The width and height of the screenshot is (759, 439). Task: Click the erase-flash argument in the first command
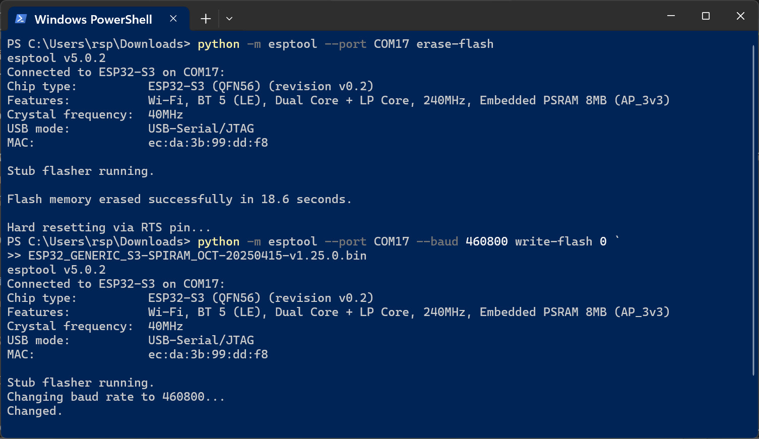click(455, 44)
